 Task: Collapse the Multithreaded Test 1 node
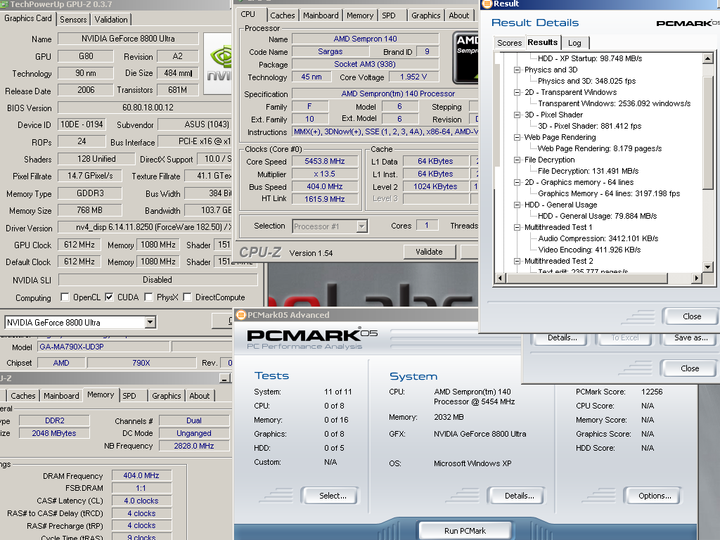tap(517, 227)
